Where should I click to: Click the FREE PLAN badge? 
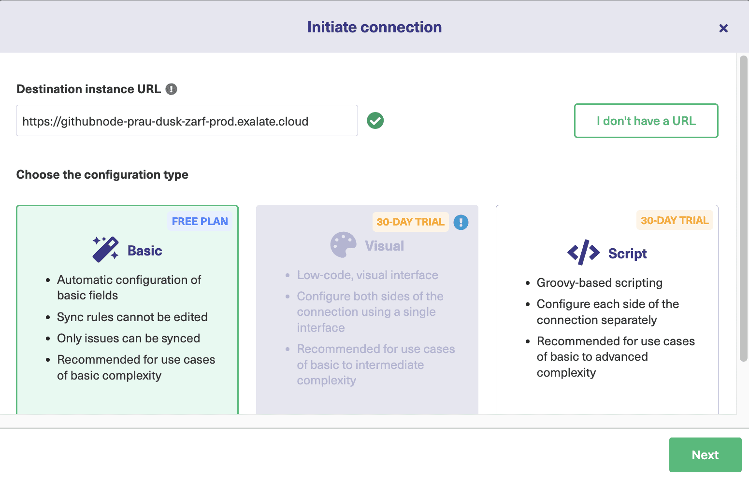[x=200, y=222]
